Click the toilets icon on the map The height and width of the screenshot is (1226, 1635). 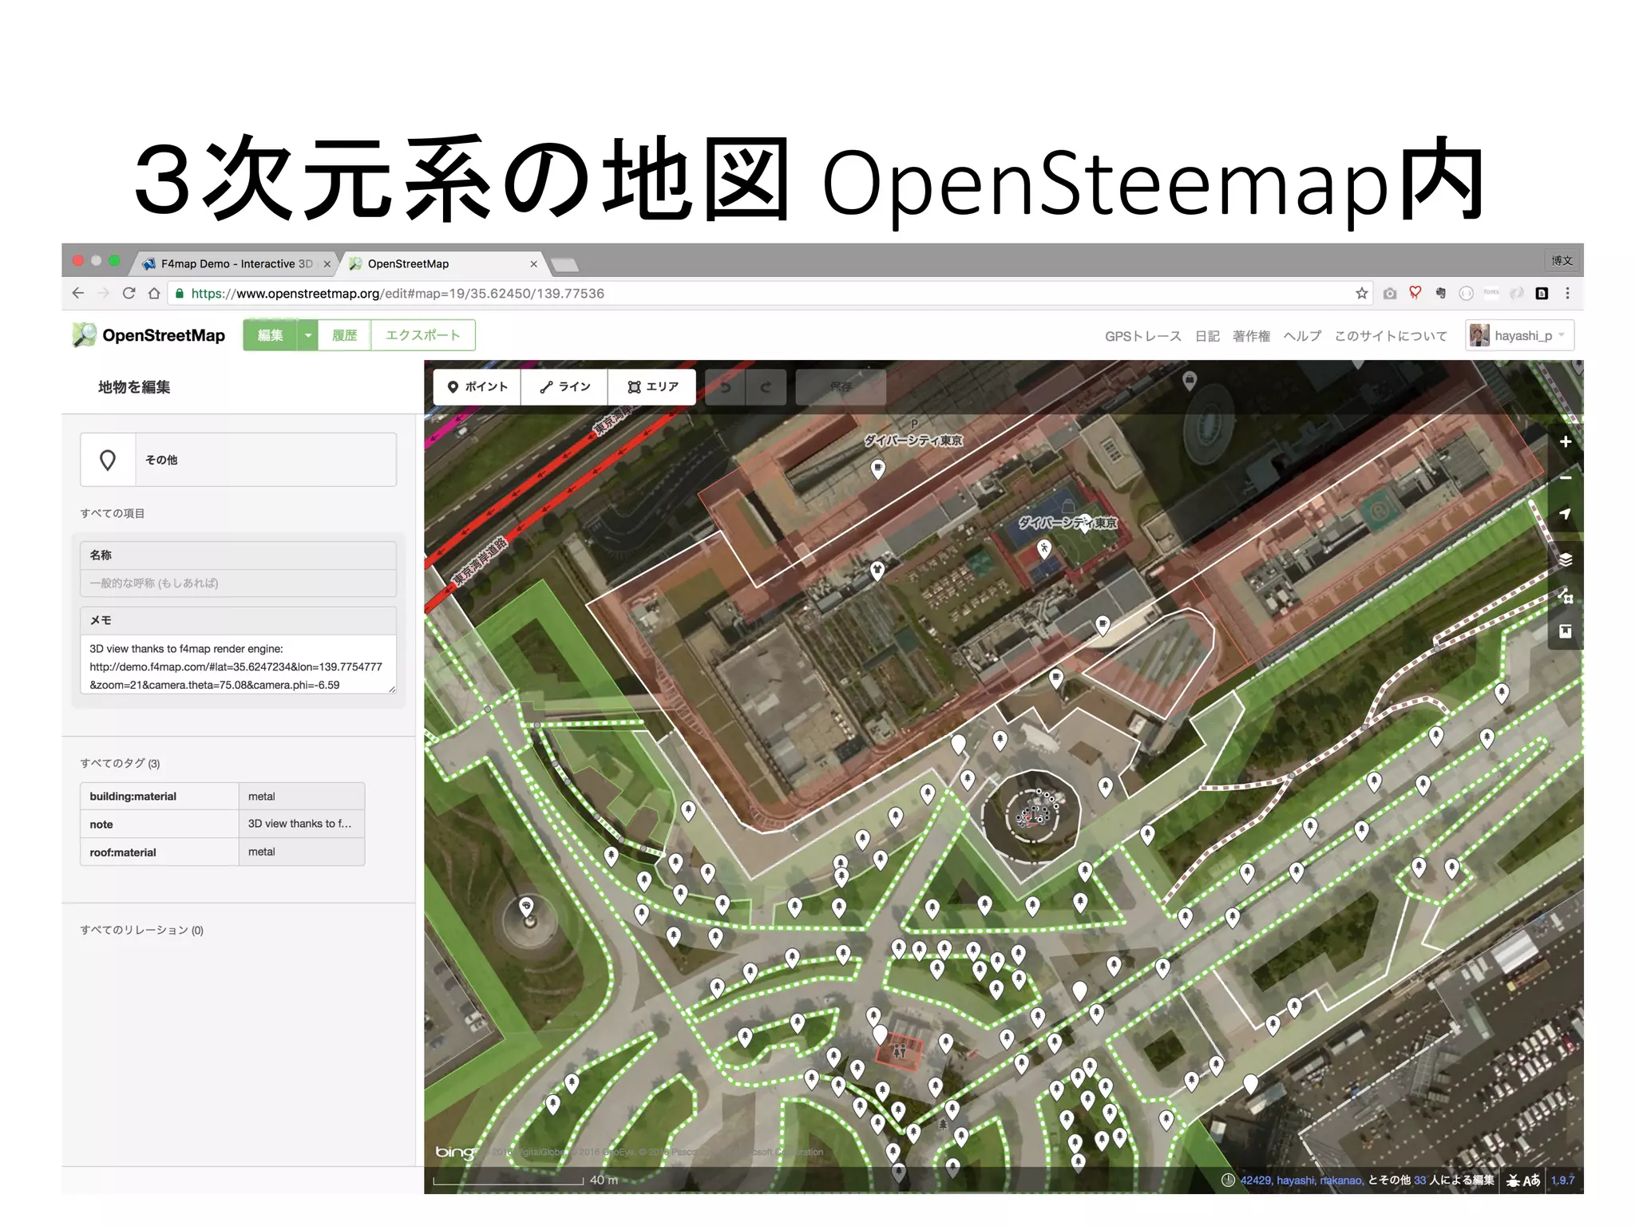point(900,1051)
